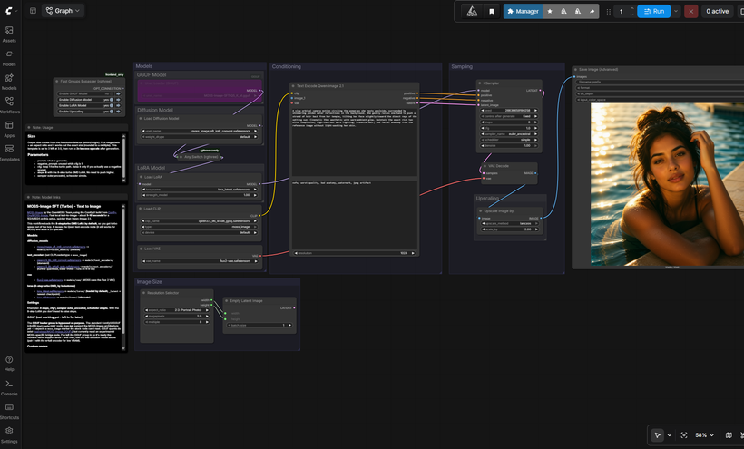The image size is (744, 449).
Task: Collapse the Load Diffusion Model node
Action: point(141,119)
